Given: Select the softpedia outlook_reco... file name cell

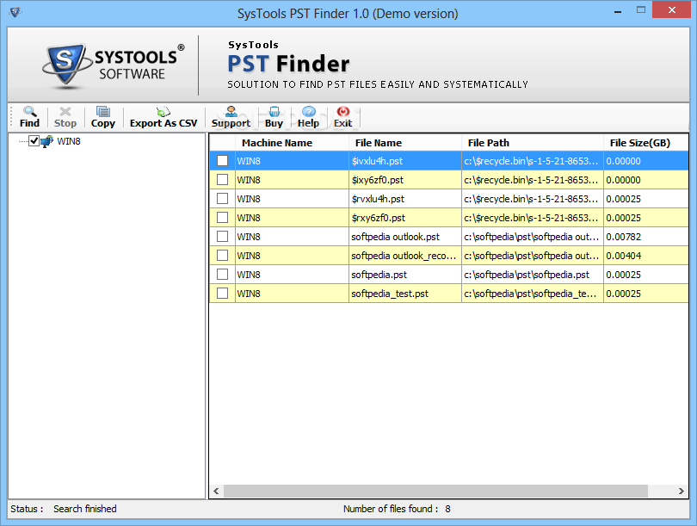Looking at the screenshot, I should click(x=405, y=256).
